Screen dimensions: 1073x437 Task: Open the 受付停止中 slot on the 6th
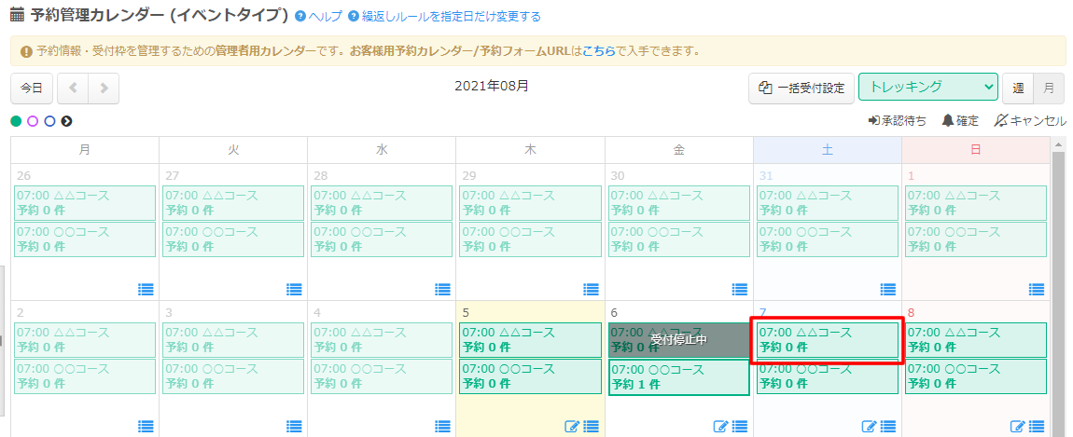(x=678, y=340)
